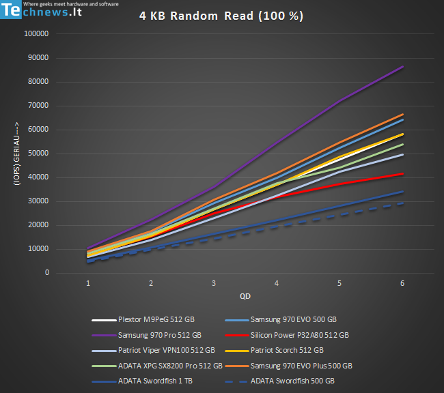The width and height of the screenshot is (444, 393).
Task: Click the 50000 y-axis label
Action: pyautogui.click(x=38, y=154)
